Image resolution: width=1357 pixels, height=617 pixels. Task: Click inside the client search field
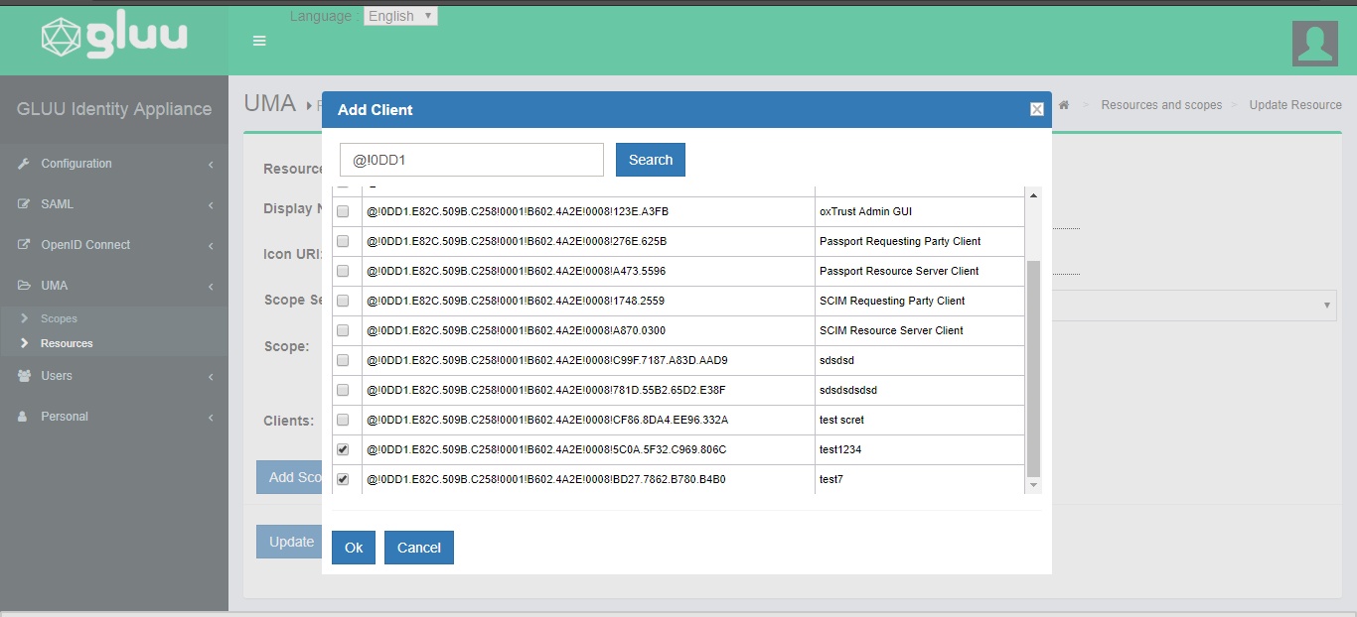click(x=471, y=159)
